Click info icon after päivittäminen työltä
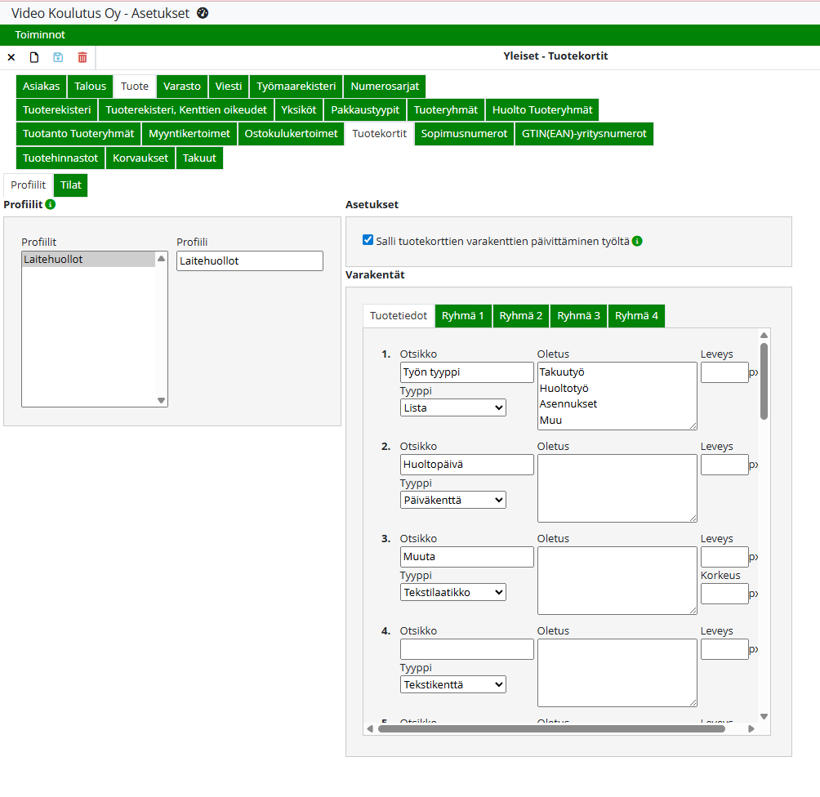Image resolution: width=820 pixels, height=797 pixels. (637, 241)
